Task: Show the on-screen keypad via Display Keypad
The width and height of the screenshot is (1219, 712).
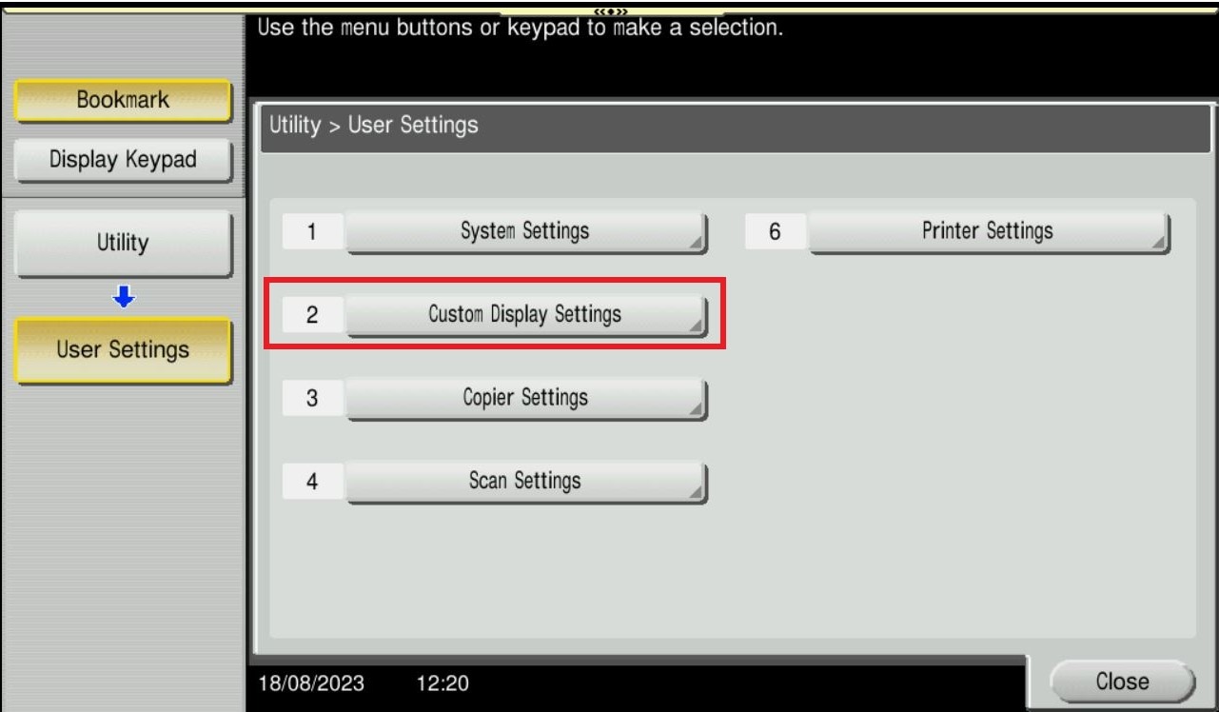Action: [x=123, y=160]
